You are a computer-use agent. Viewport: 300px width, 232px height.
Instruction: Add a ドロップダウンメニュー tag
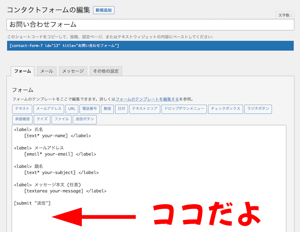(184, 109)
